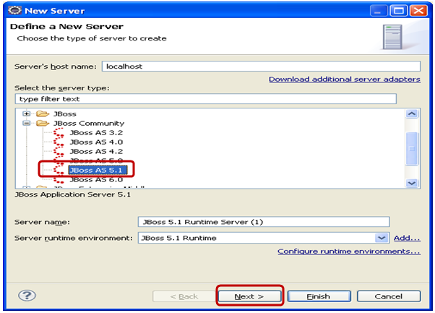Click the Server's host name field
The image size is (435, 313).
pyautogui.click(x=261, y=67)
